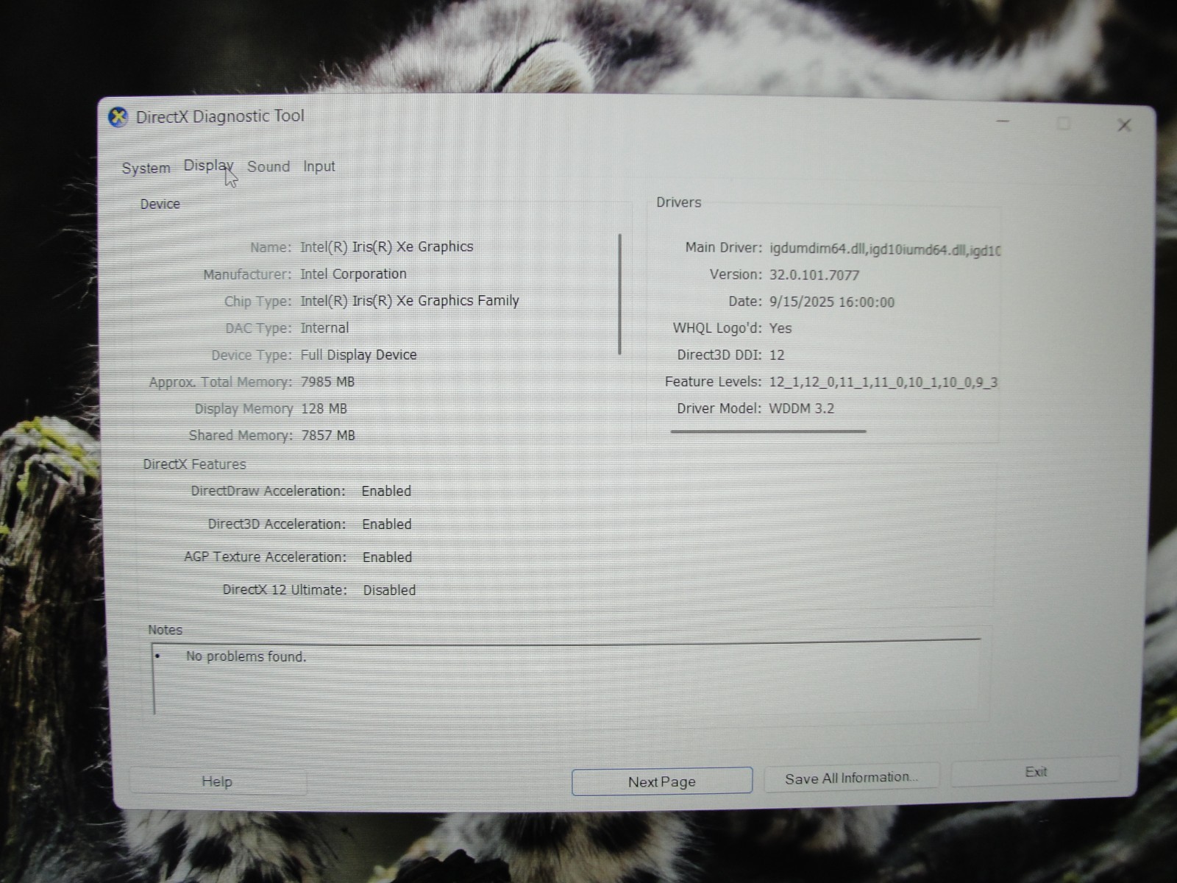Click total memory value 7985 MB
The image size is (1177, 883).
327,382
